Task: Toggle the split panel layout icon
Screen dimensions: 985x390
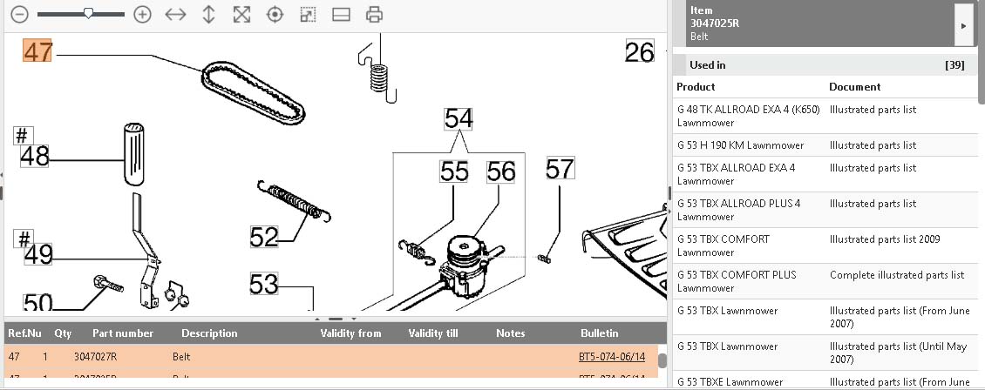Action: [341, 15]
